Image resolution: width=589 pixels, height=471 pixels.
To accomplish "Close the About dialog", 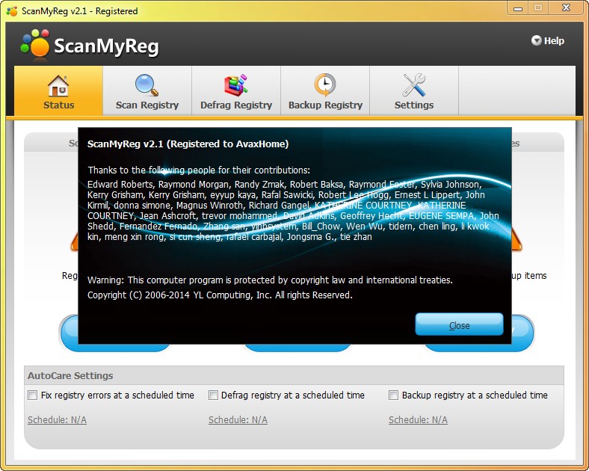I will tap(459, 325).
